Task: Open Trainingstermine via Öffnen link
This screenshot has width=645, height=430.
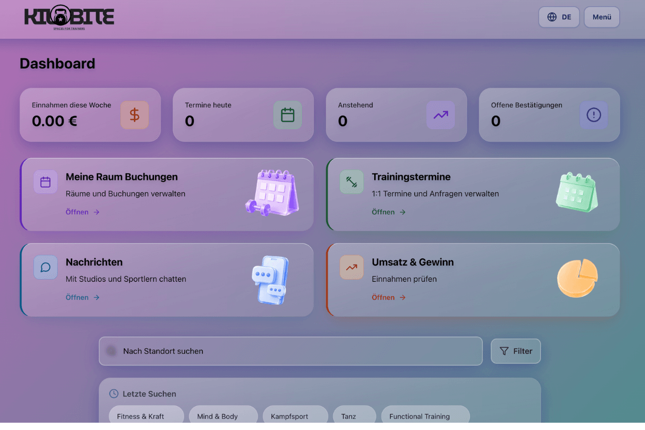Action: 389,212
